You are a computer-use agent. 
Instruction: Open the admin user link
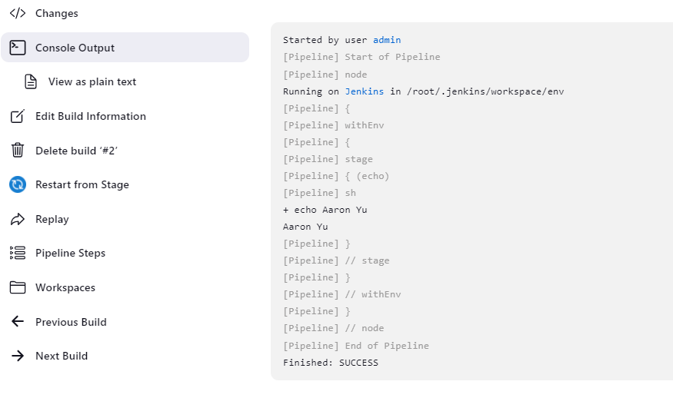pyautogui.click(x=387, y=40)
